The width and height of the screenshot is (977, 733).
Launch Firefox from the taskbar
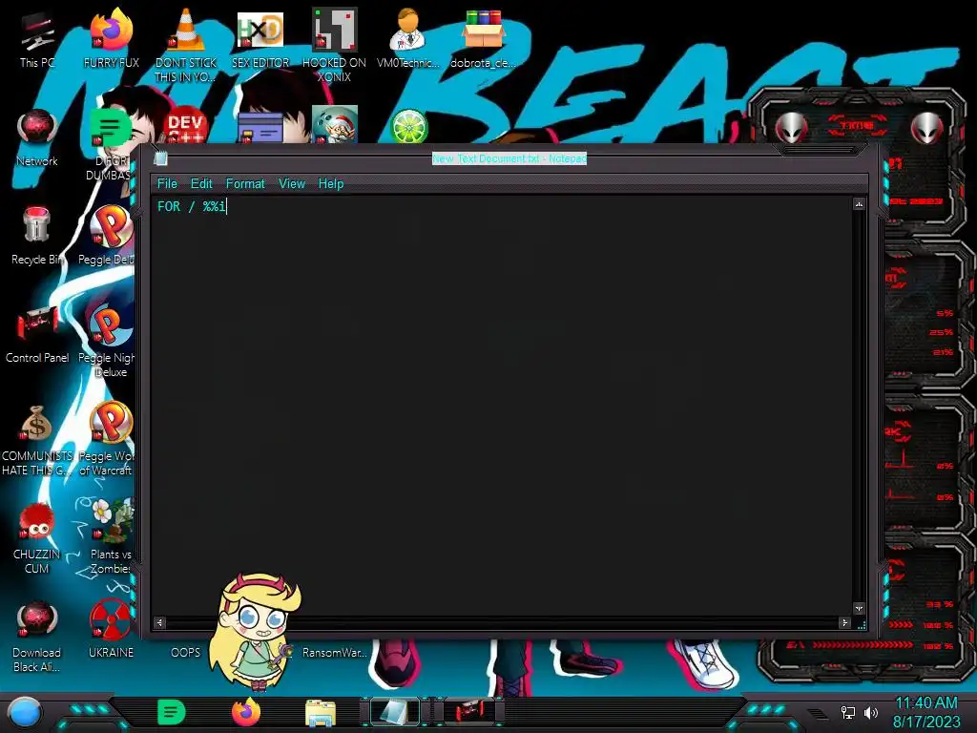click(246, 712)
